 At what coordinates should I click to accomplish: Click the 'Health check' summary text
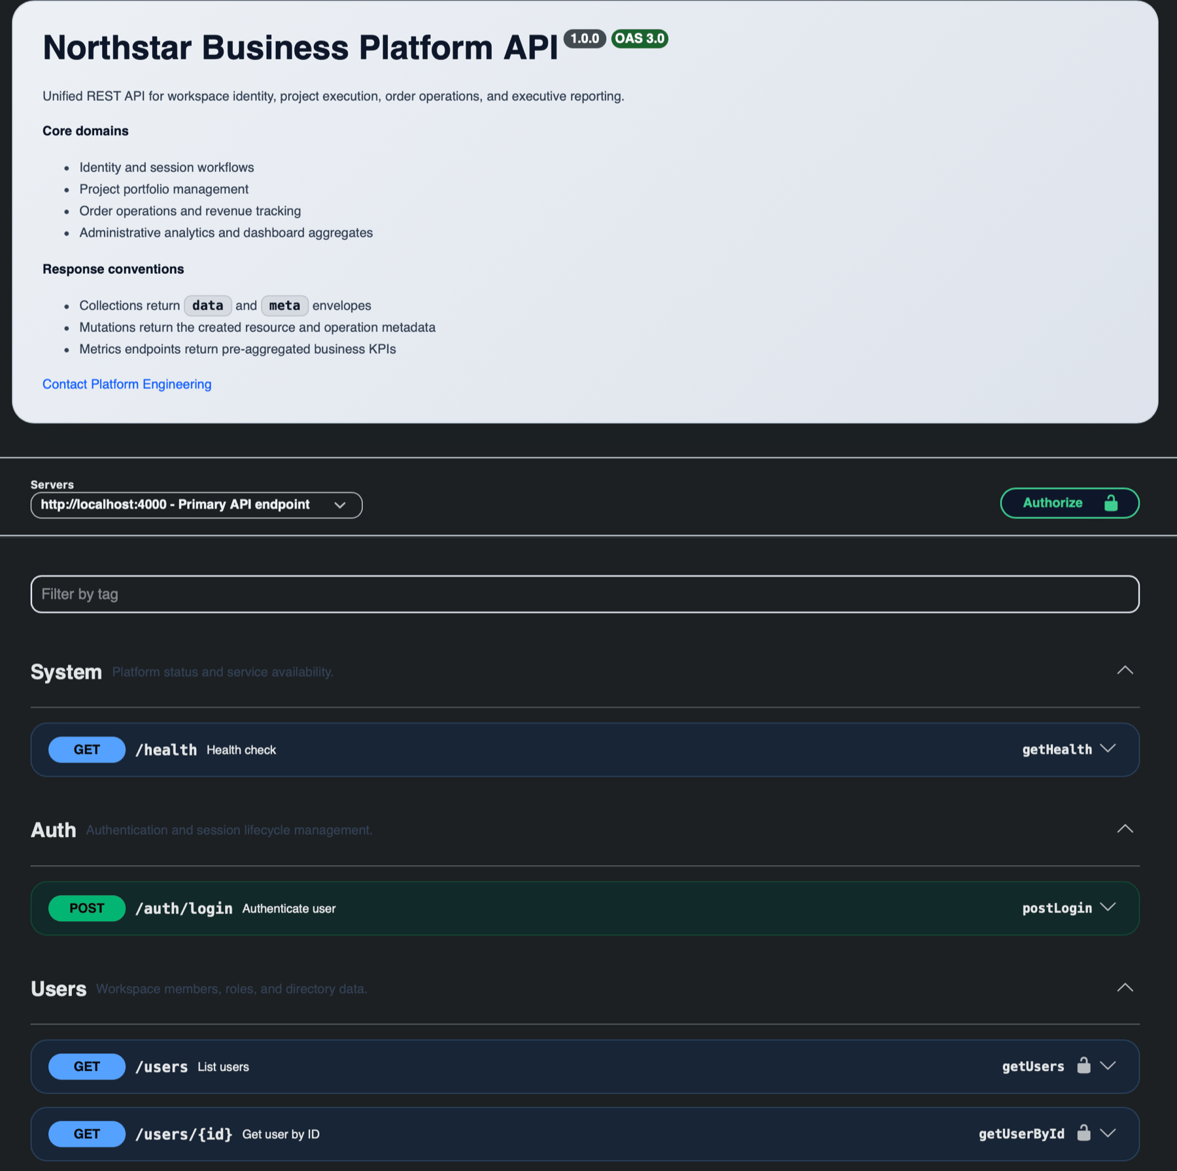pyautogui.click(x=241, y=750)
